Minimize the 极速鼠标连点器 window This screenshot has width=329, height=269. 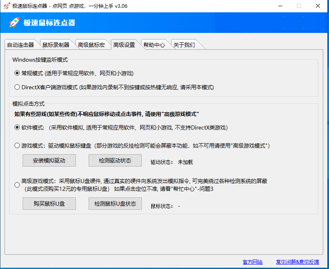click(x=281, y=6)
